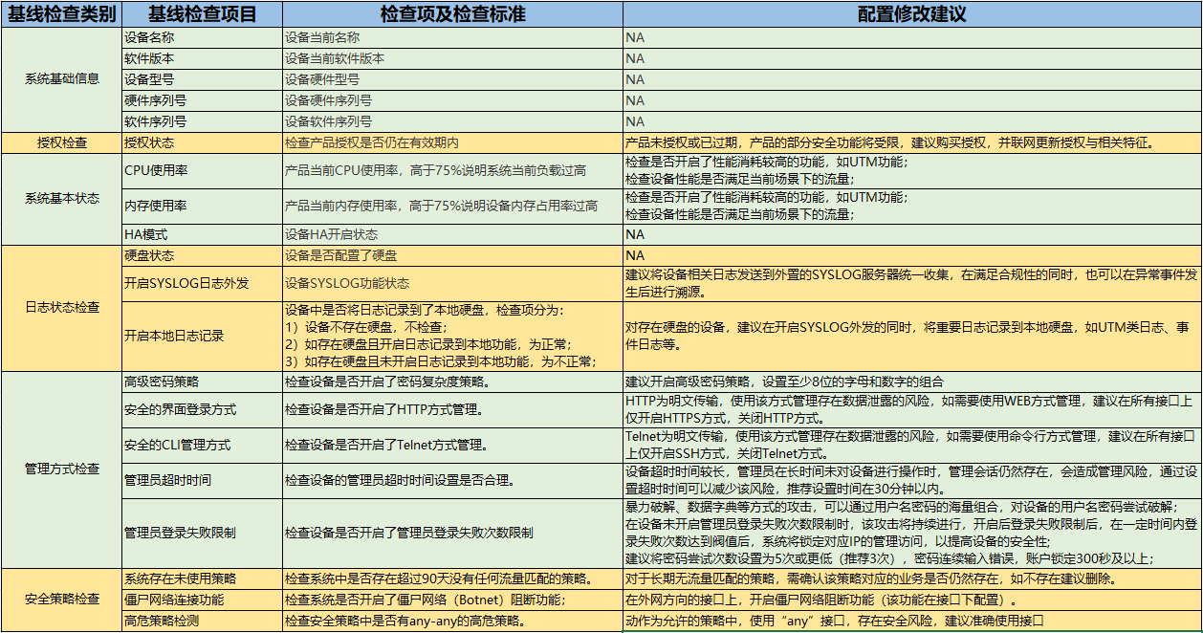
Task: Click the "高危策略检测" cell
Action: (x=202, y=622)
